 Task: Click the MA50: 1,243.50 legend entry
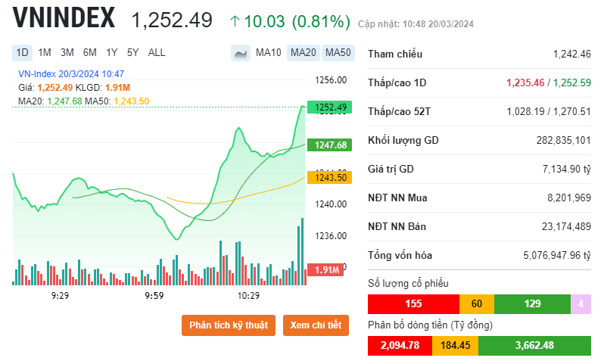(117, 101)
